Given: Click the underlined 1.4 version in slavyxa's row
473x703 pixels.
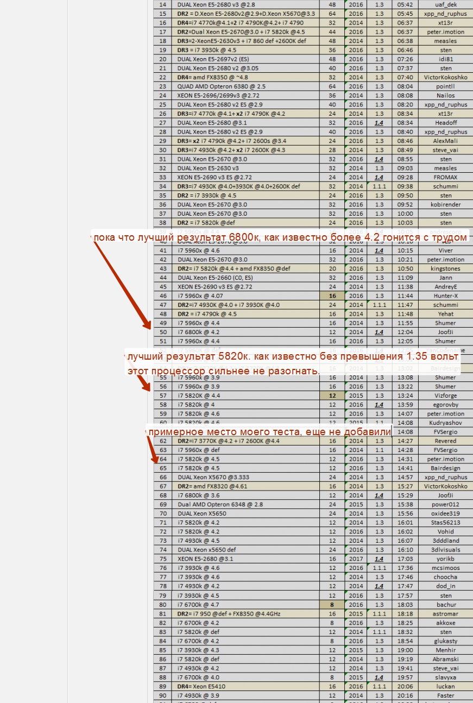Looking at the screenshot, I should [379, 677].
